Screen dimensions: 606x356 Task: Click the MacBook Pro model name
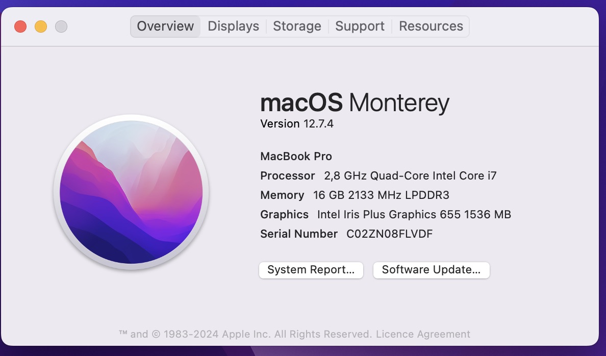[x=296, y=156]
